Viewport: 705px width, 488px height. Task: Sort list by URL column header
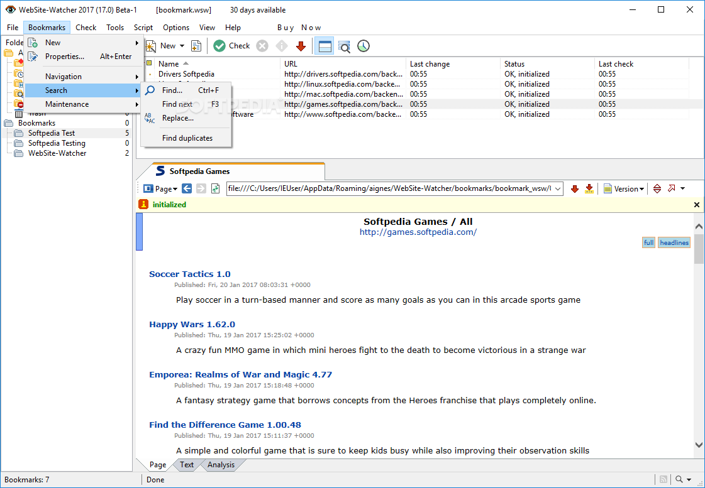tap(343, 64)
